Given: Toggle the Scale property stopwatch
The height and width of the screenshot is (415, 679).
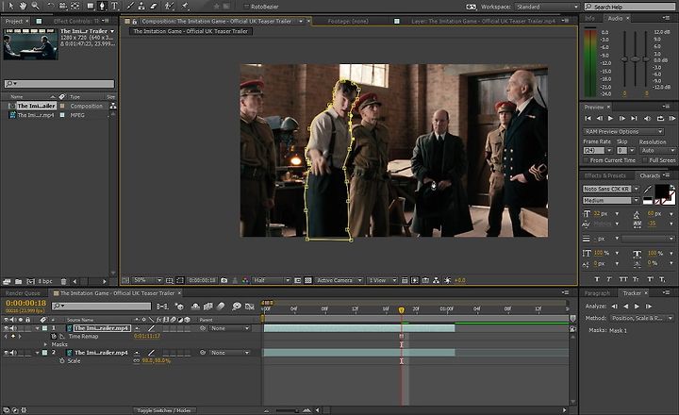Looking at the screenshot, I should coord(62,361).
